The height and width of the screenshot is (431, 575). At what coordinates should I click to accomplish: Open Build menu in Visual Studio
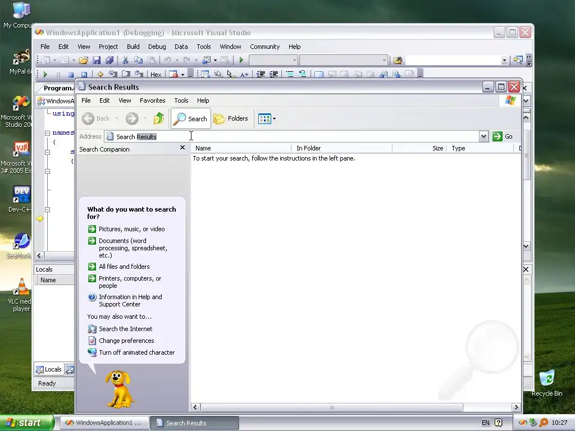click(x=133, y=47)
